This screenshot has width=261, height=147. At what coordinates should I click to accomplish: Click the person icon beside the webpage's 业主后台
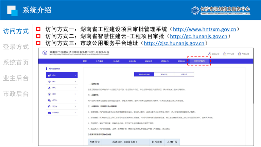click(x=210, y=53)
